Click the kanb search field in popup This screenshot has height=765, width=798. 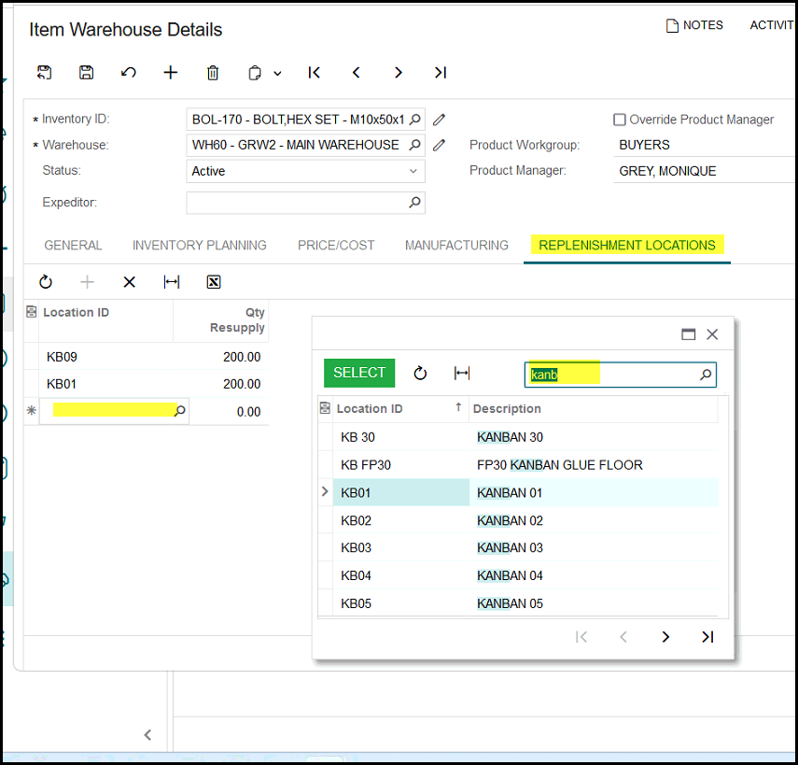611,375
